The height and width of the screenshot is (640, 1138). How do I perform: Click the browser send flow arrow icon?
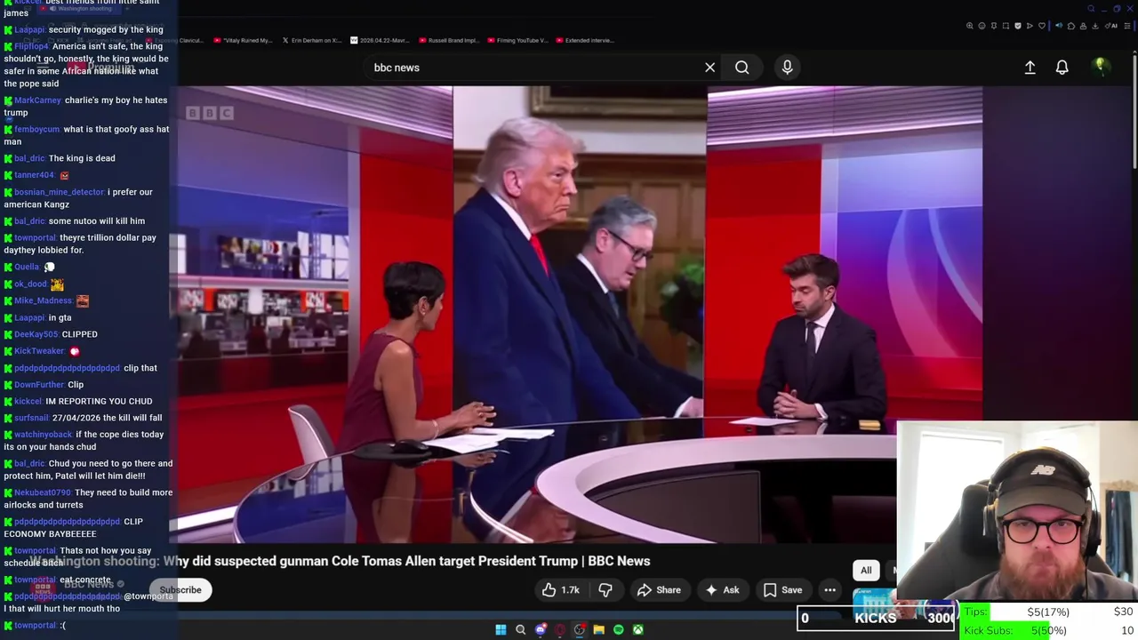click(x=1030, y=26)
